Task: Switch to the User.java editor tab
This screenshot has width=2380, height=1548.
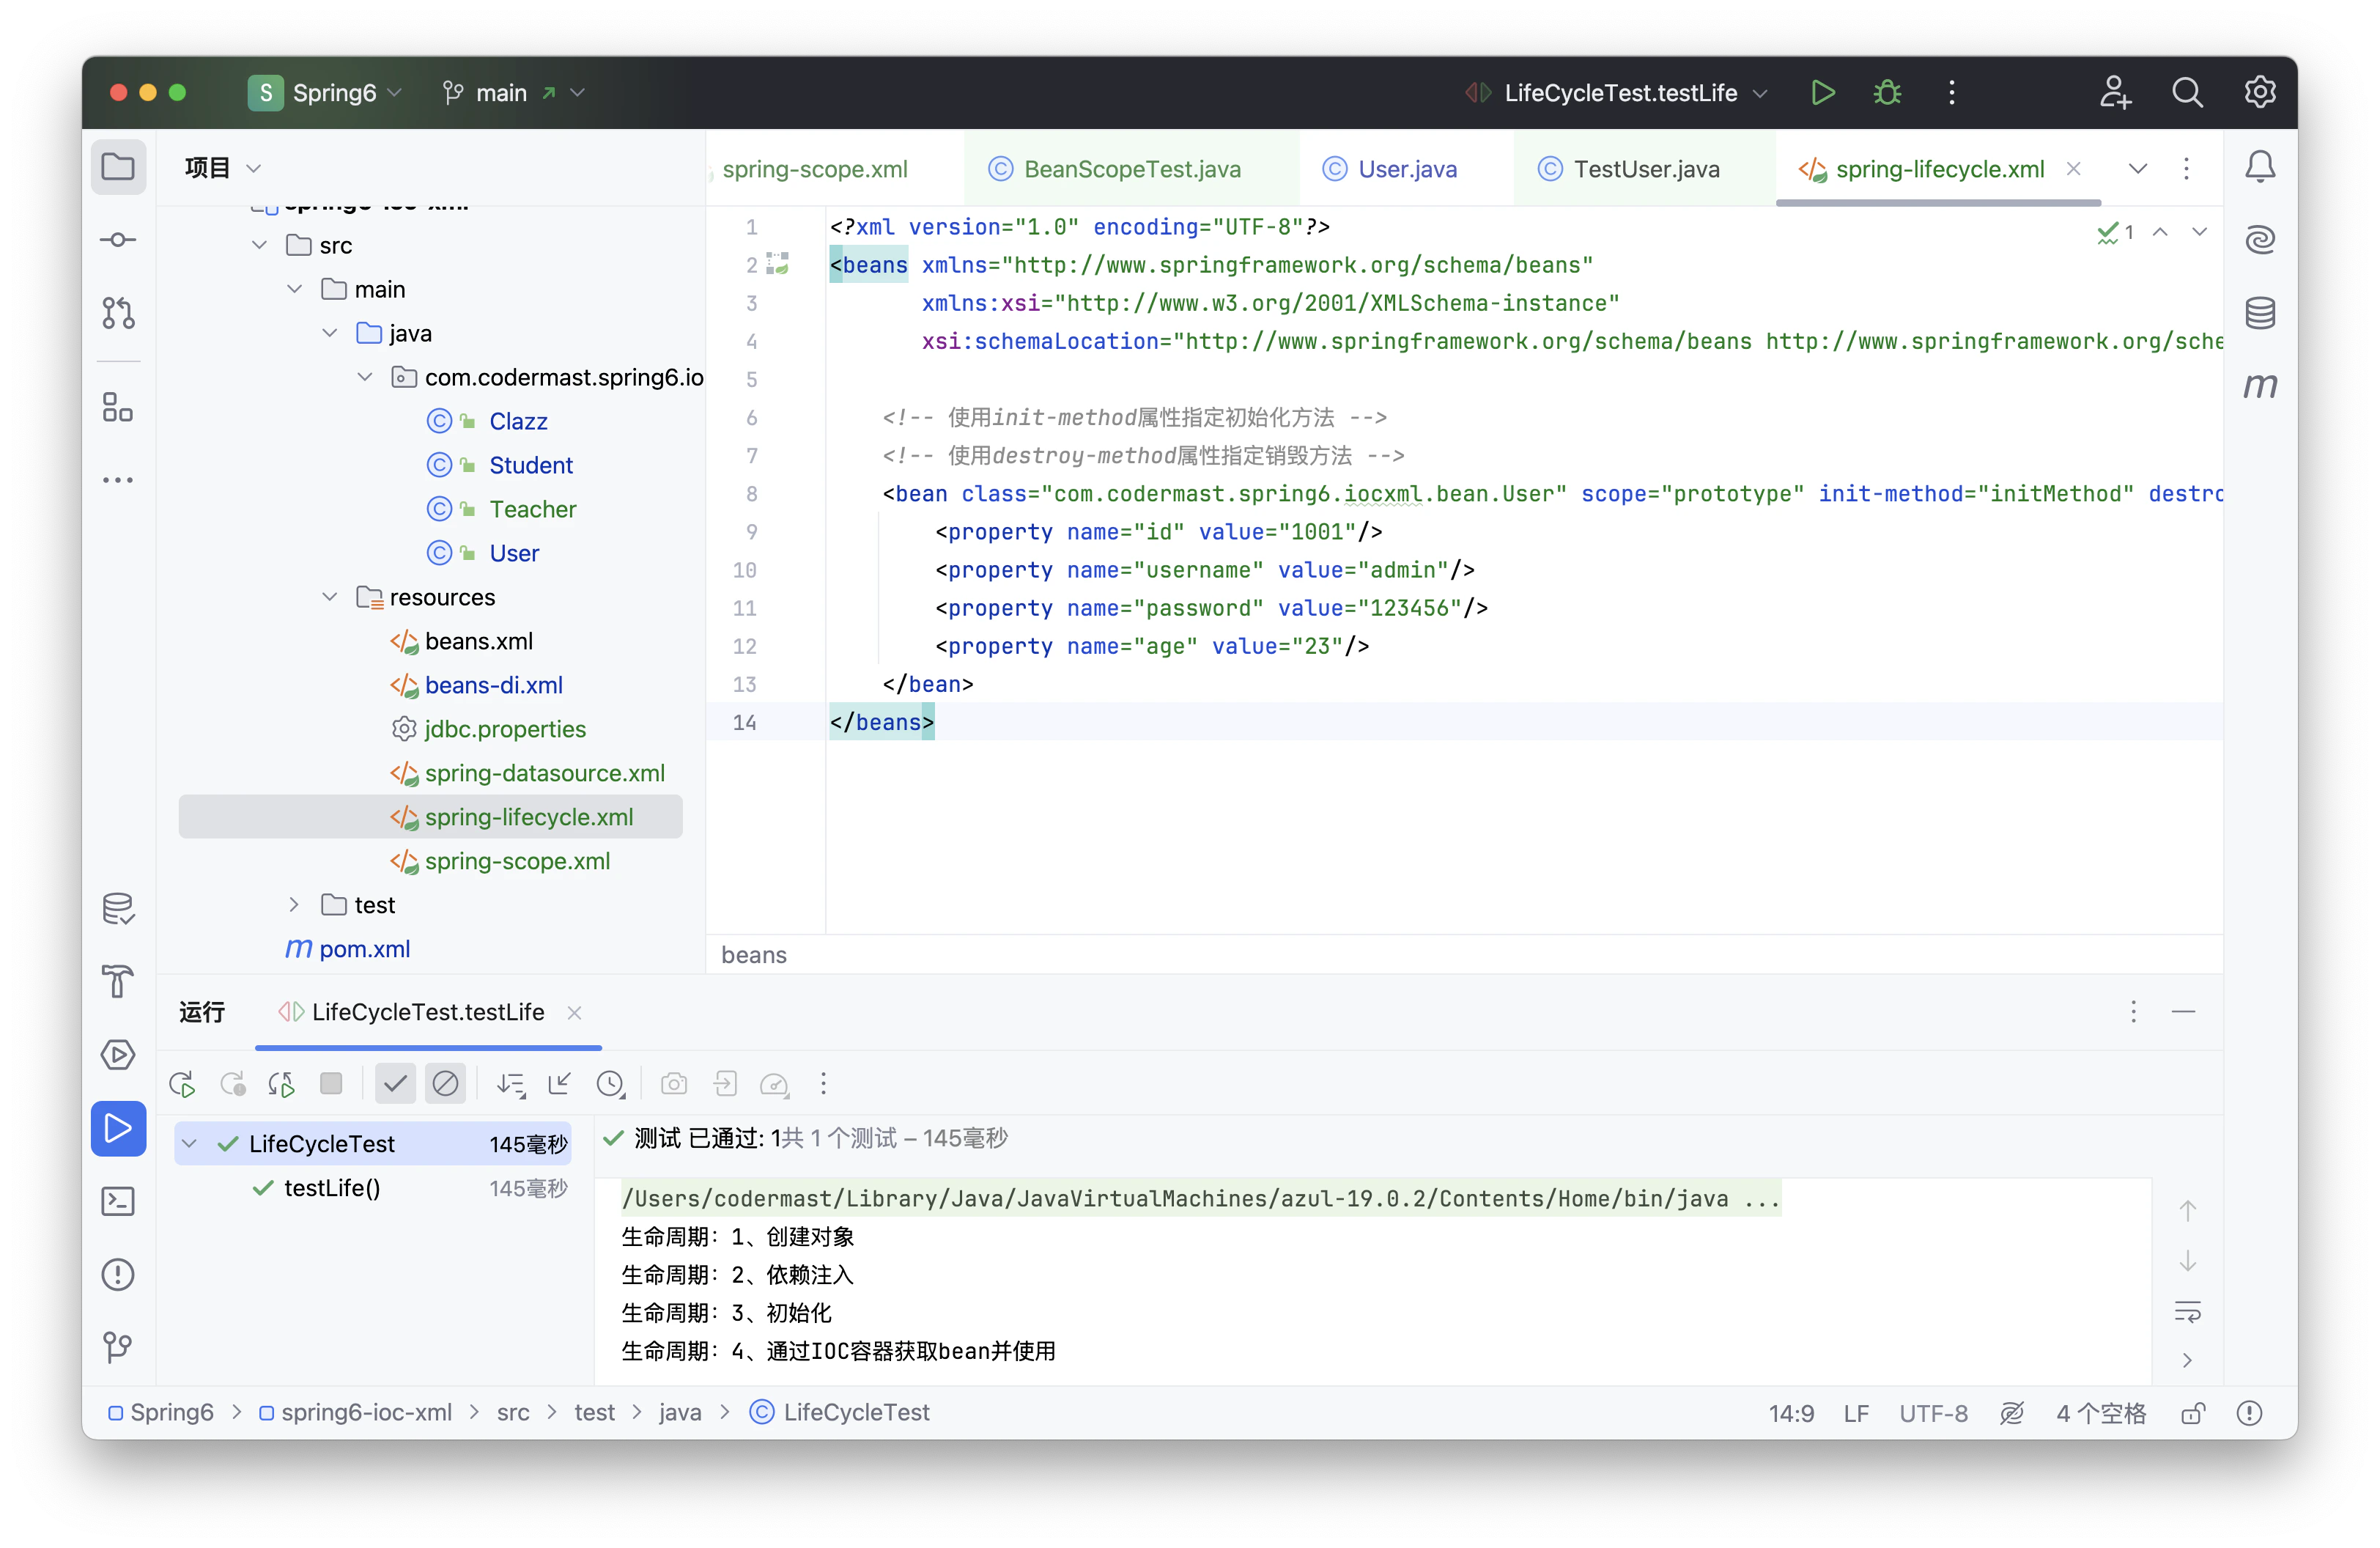Action: click(1406, 169)
